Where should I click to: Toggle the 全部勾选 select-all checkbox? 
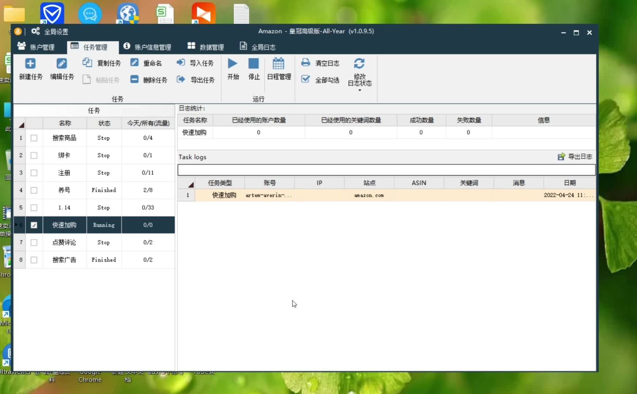[305, 79]
